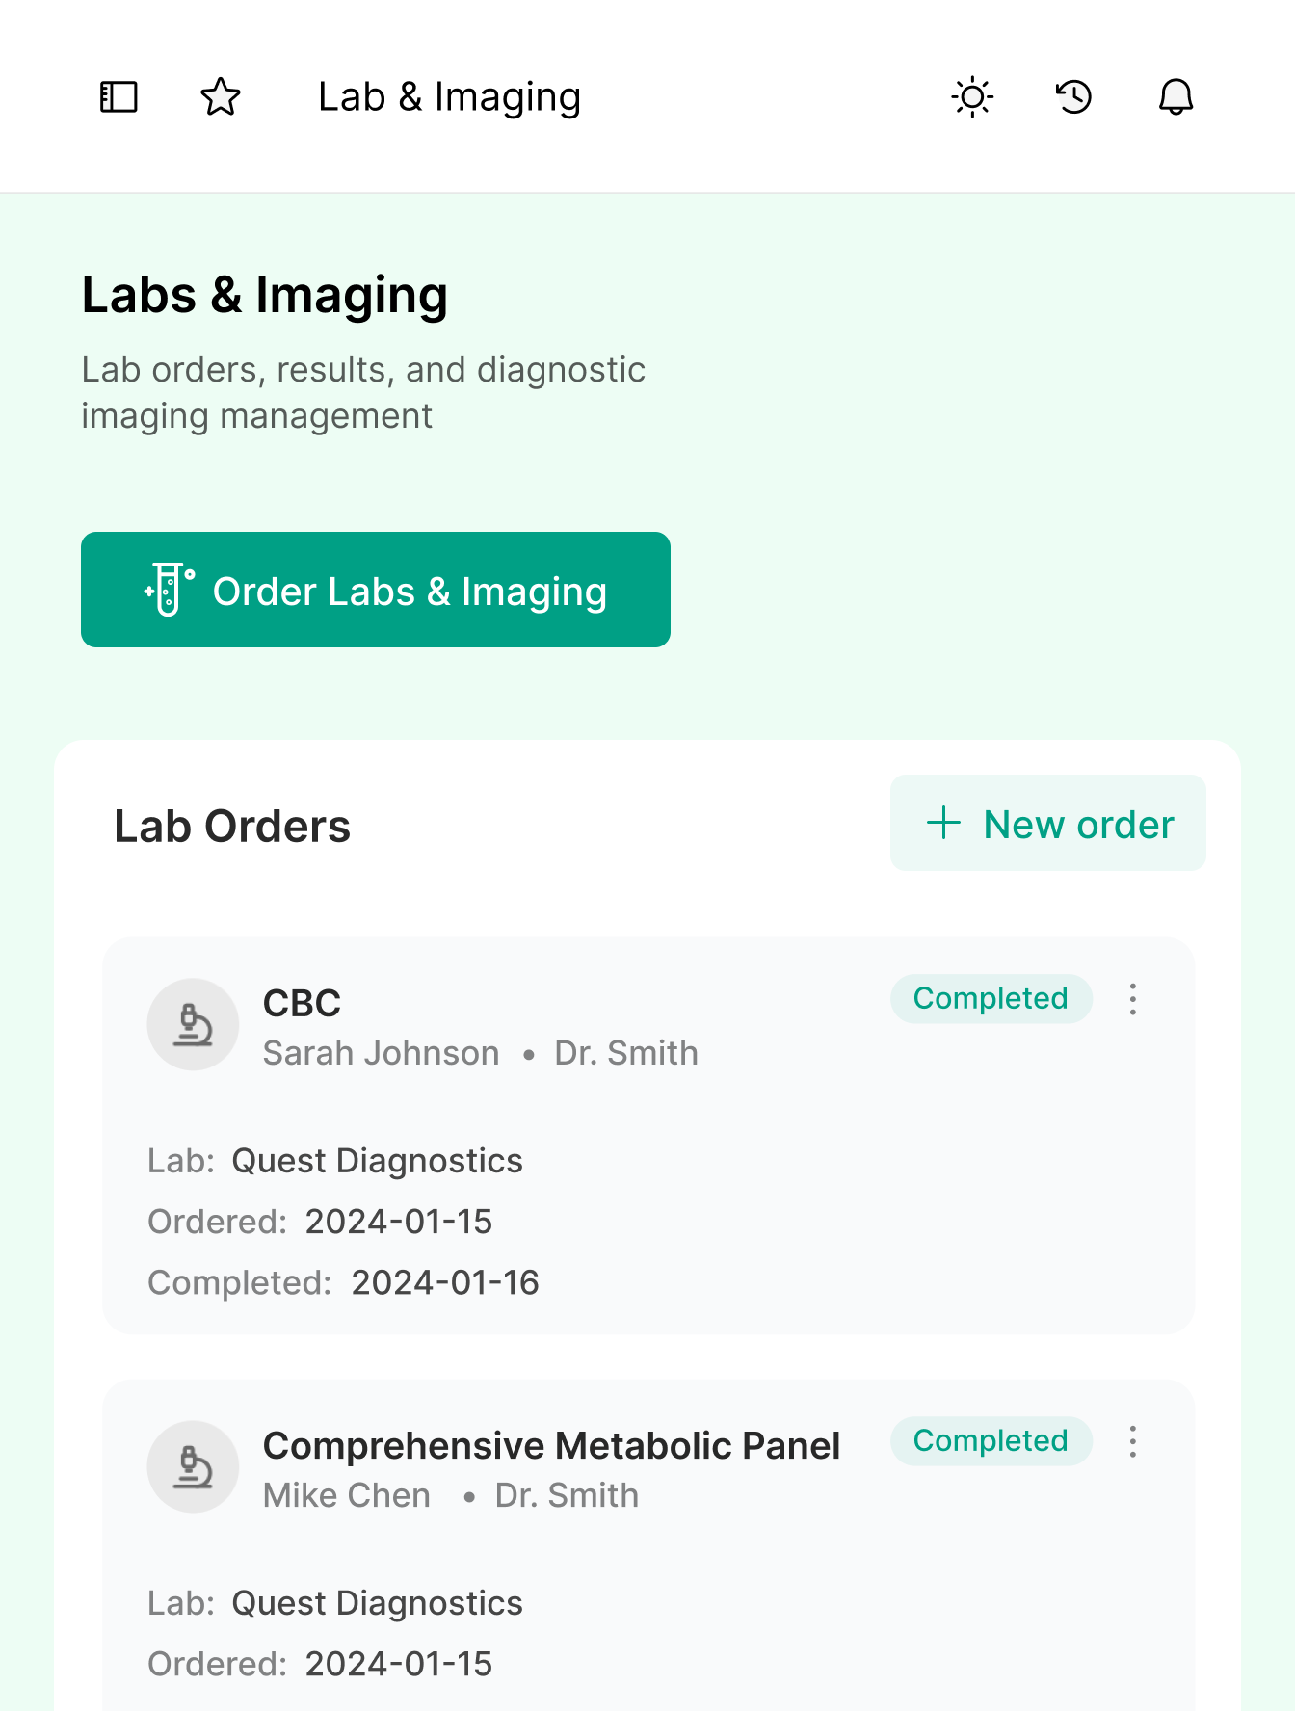Click Comprehensive Metabolic Panel microscope icon
This screenshot has height=1711, width=1295.
click(193, 1466)
